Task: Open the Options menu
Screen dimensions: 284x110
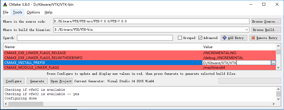Action: pyautogui.click(x=33, y=12)
